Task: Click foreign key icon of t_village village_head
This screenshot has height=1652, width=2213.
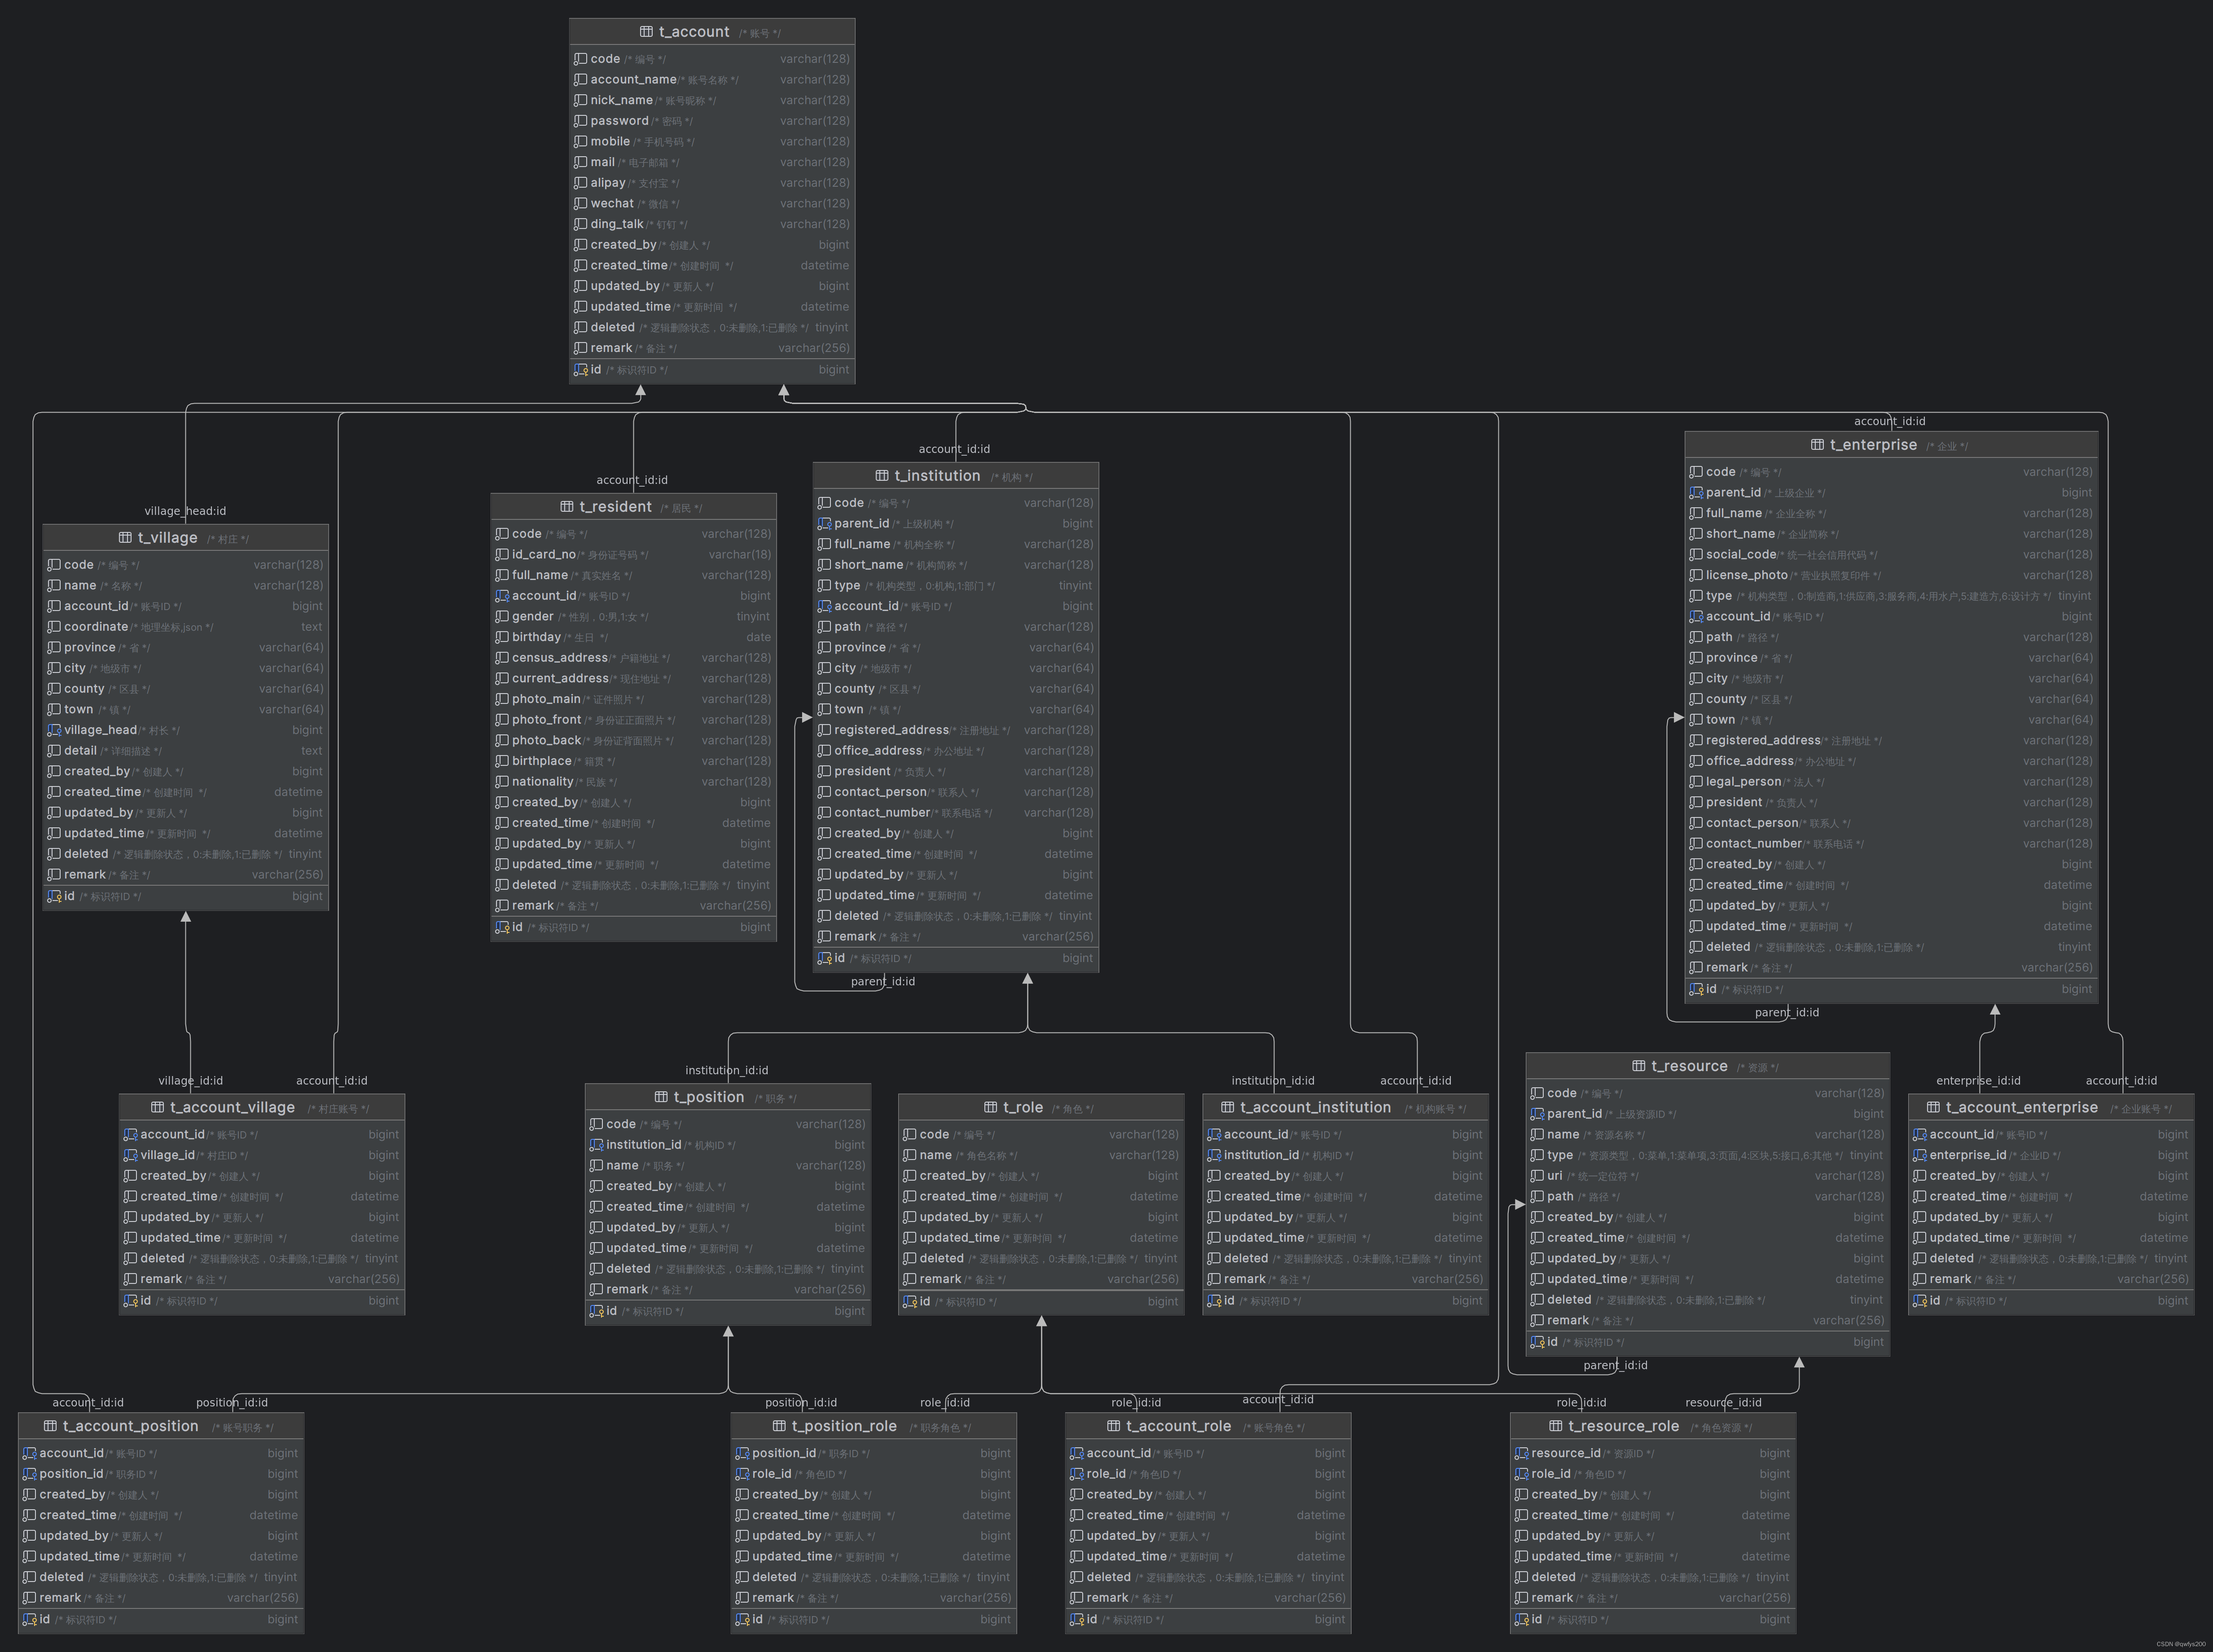Action: 54,730
